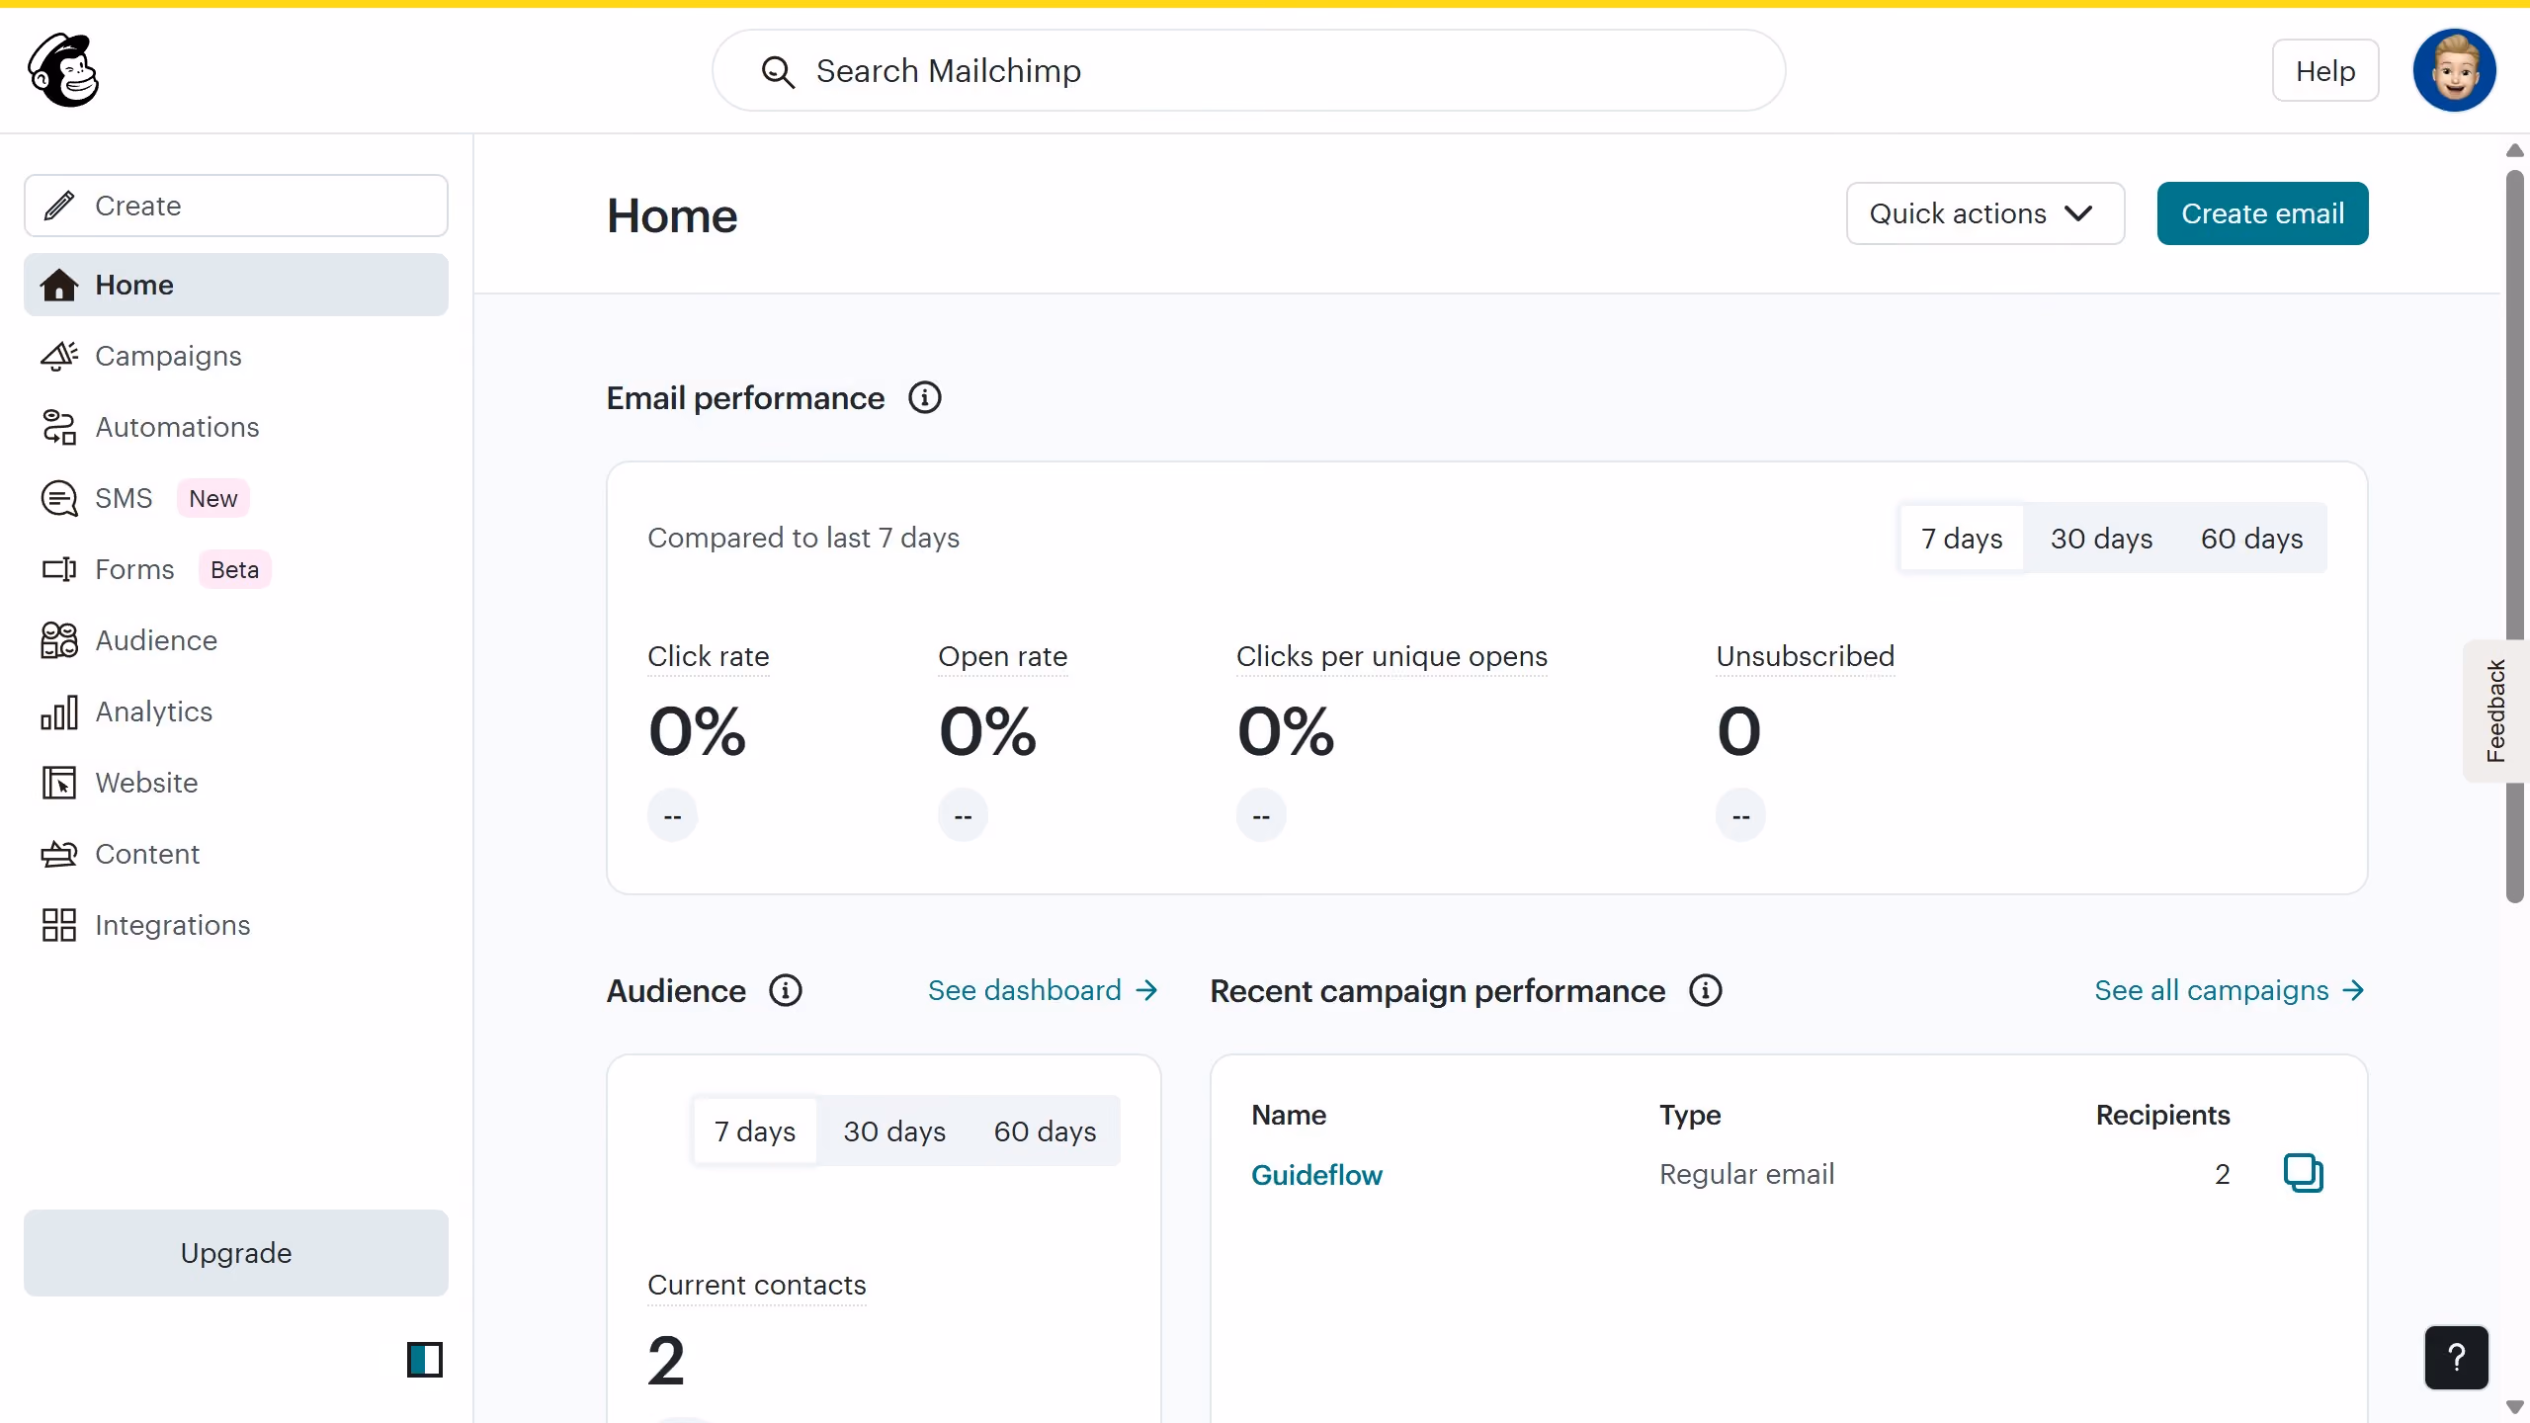Screen dimensions: 2530x1423
Task: Go to Content in the sidebar
Action: (x=236, y=854)
